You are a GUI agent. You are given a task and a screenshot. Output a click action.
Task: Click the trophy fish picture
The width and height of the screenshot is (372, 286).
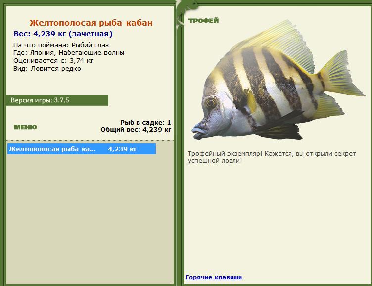[x=278, y=81]
